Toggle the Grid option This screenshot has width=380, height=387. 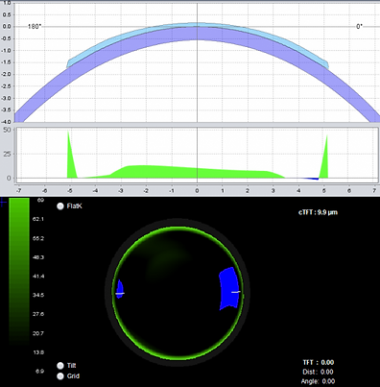point(60,376)
